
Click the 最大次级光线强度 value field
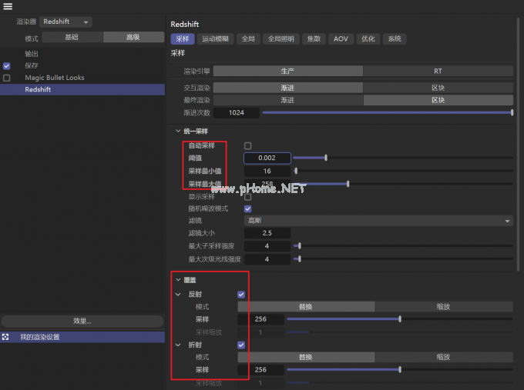267,259
